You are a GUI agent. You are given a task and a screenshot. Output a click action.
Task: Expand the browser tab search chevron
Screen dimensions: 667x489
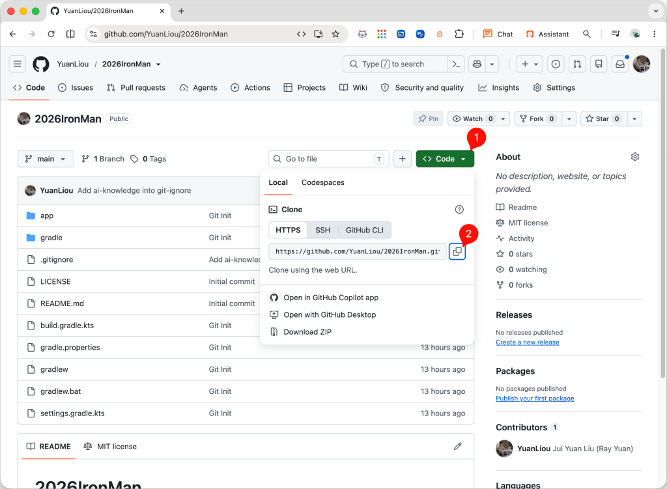click(655, 11)
